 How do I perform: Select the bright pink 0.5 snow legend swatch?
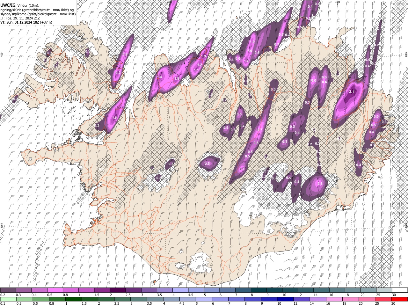click(55, 290)
